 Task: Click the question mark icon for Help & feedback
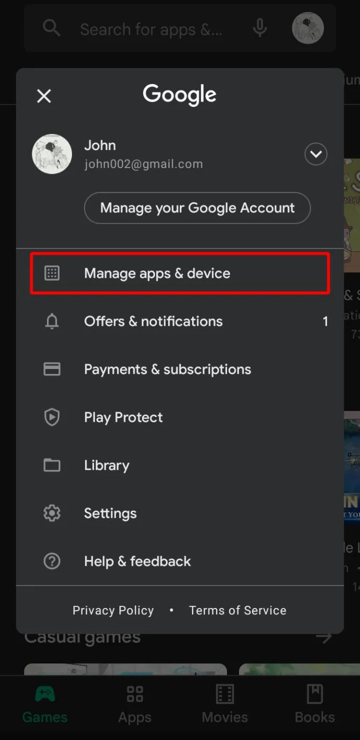[x=52, y=562]
